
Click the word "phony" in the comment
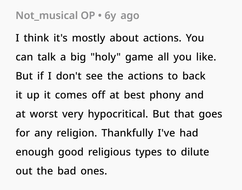165,95
